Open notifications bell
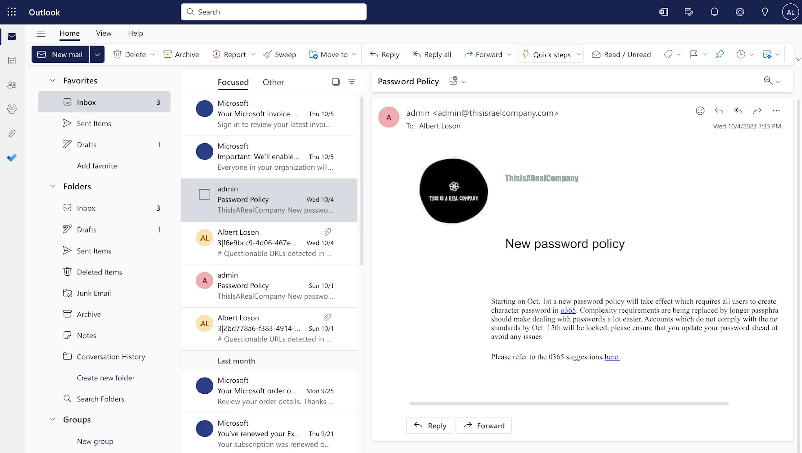Screen dimensions: 802x453 (x=714, y=12)
